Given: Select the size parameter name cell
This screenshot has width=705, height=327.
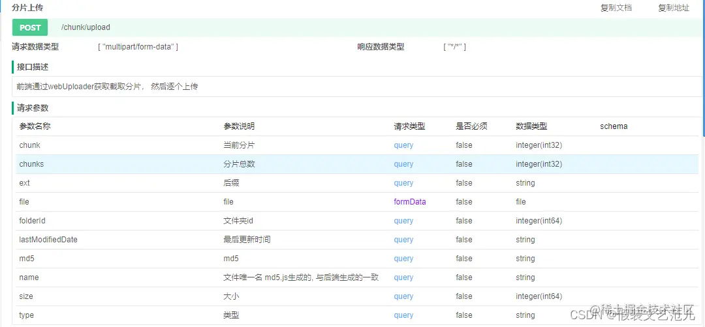Looking at the screenshot, I should point(26,296).
